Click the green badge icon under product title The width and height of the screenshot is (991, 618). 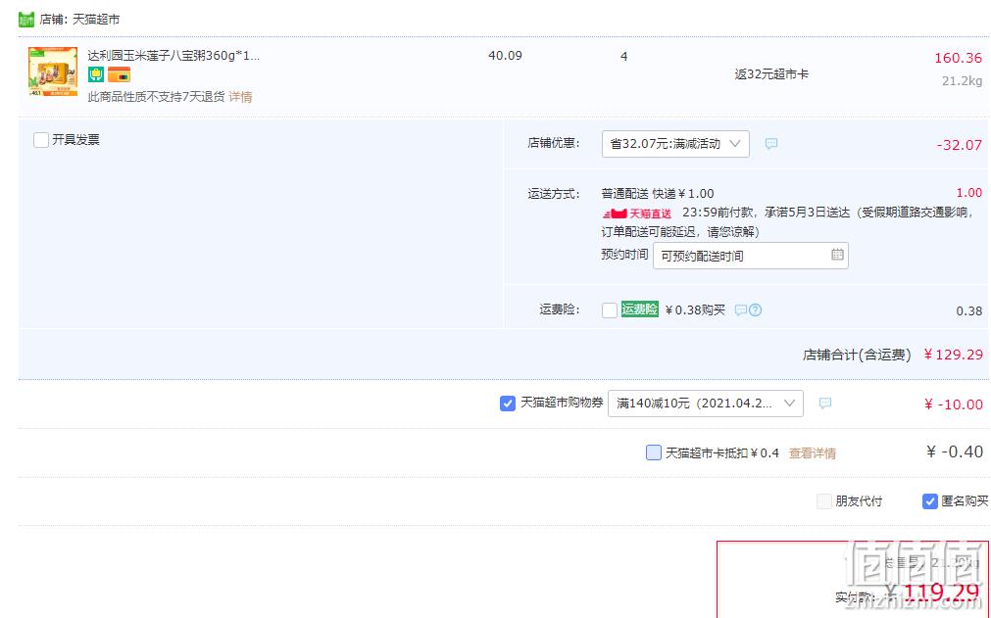(96, 74)
